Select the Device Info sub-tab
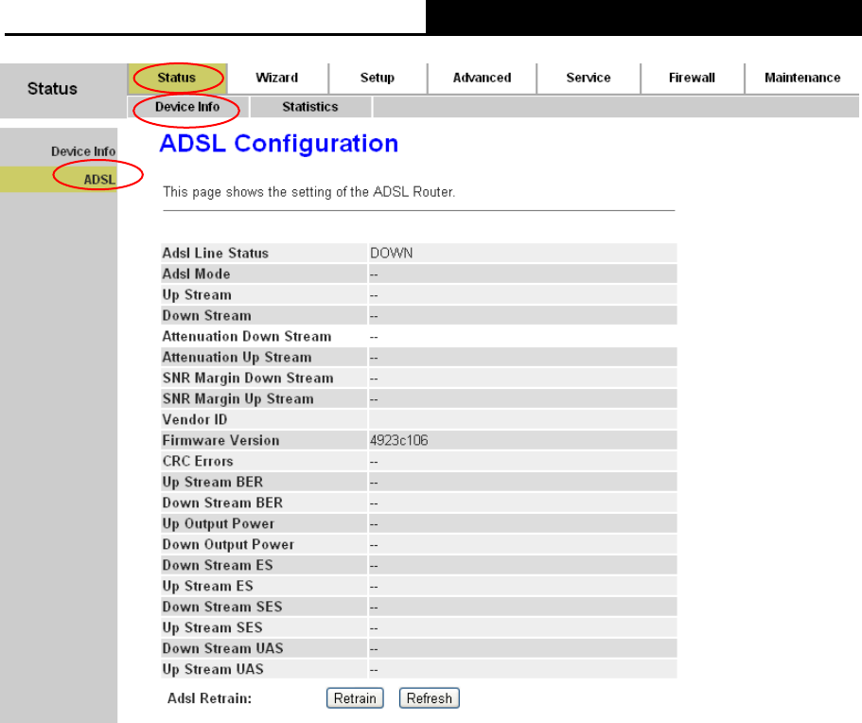This screenshot has height=723, width=862. [187, 107]
